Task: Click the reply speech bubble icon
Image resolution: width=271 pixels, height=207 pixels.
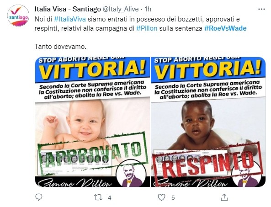Action: click(39, 197)
